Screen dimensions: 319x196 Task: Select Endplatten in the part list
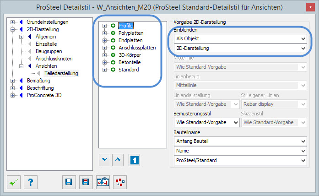[x=130, y=40]
